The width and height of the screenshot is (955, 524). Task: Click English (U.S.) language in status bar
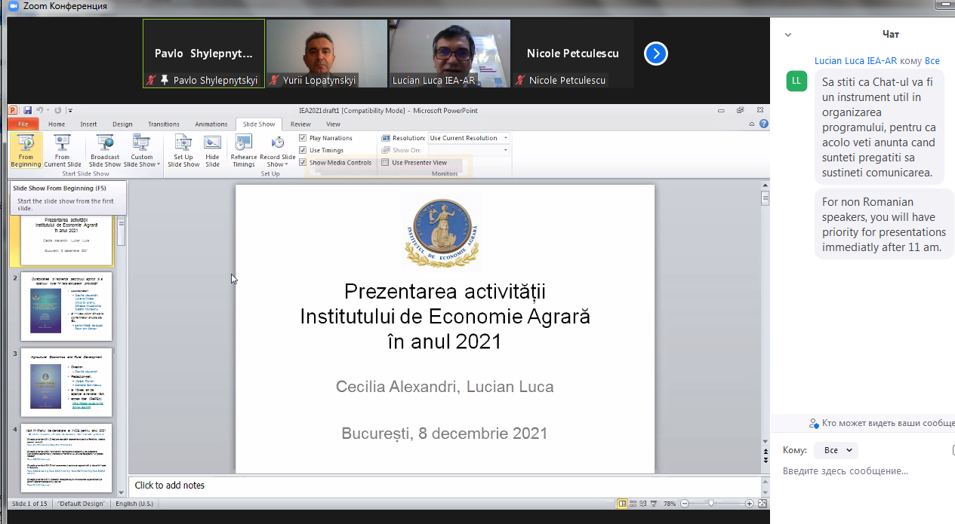tap(134, 504)
